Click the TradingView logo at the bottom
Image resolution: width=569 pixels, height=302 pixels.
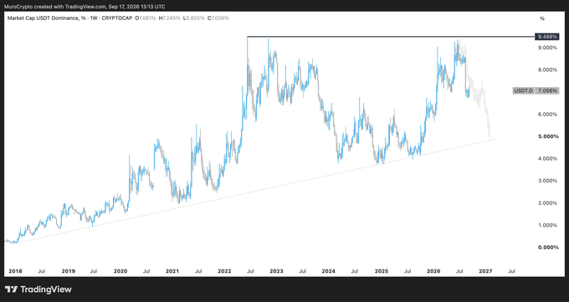click(x=38, y=289)
